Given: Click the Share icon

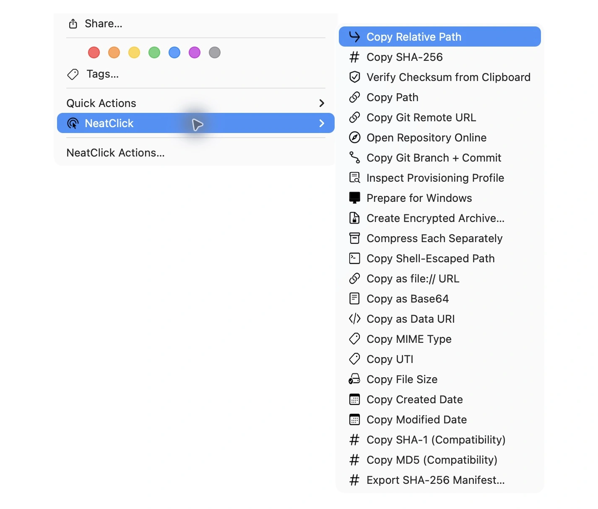Looking at the screenshot, I should pyautogui.click(x=73, y=24).
